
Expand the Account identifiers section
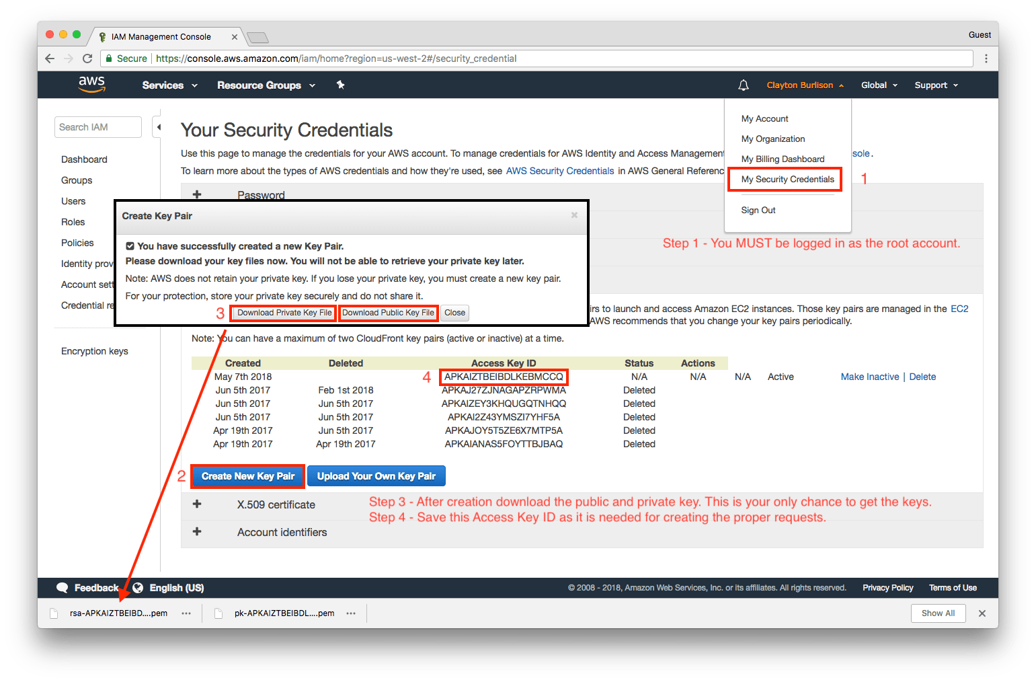coord(197,531)
